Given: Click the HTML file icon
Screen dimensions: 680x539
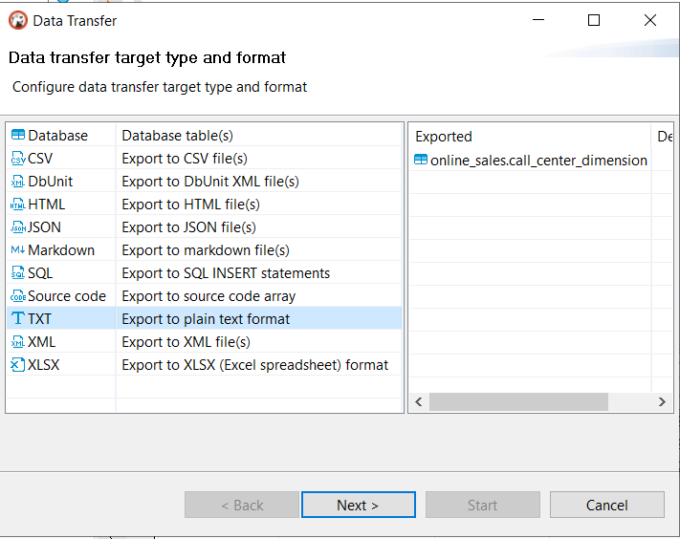Looking at the screenshot, I should pos(18,205).
